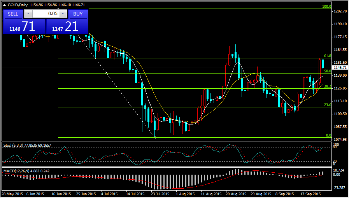Click the Fibonacci anchor point at chart low
349x198 pixels.
point(155,137)
